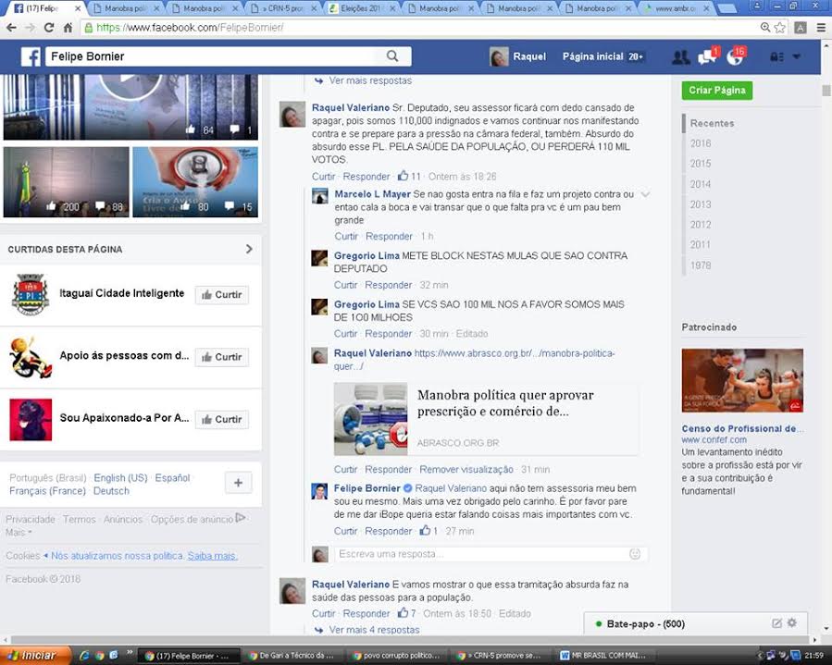The height and width of the screenshot is (665, 832).
Task: Click the Criar Página button
Action: pos(716,91)
